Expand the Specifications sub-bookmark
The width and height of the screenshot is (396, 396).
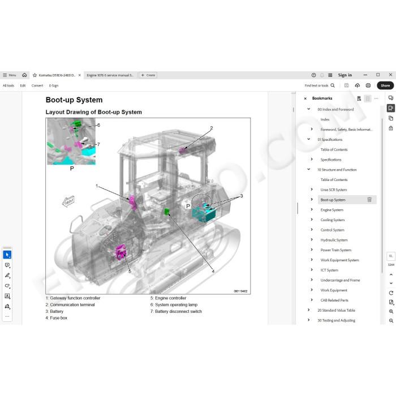coord(312,160)
